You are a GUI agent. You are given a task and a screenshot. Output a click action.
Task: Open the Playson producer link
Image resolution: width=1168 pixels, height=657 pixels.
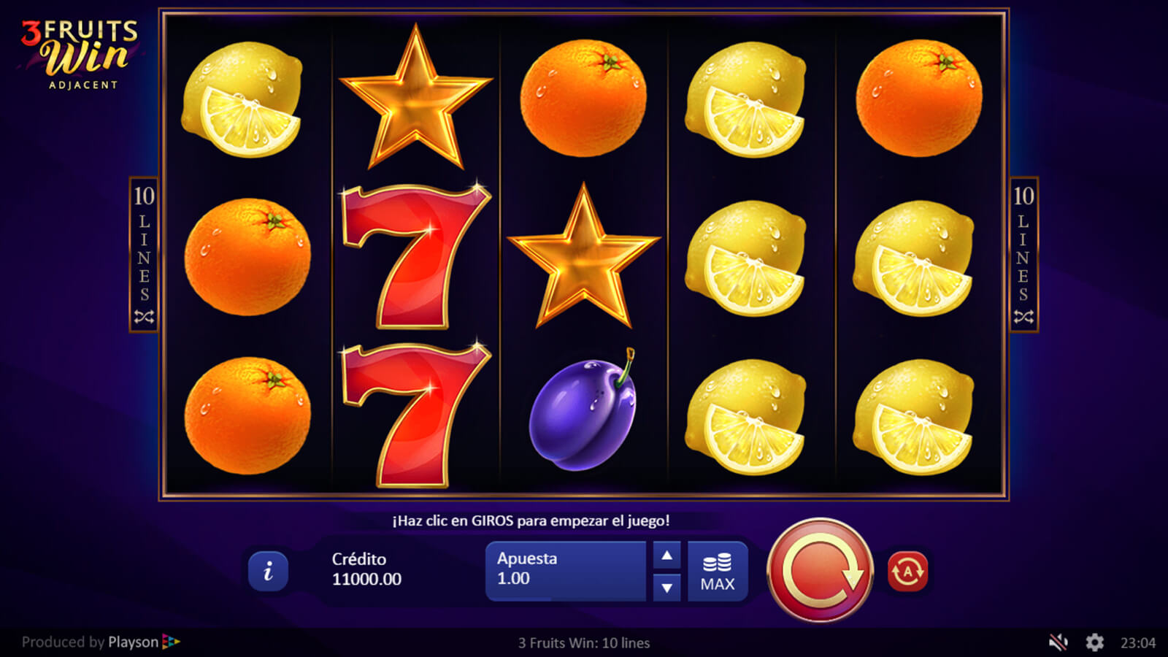[101, 642]
